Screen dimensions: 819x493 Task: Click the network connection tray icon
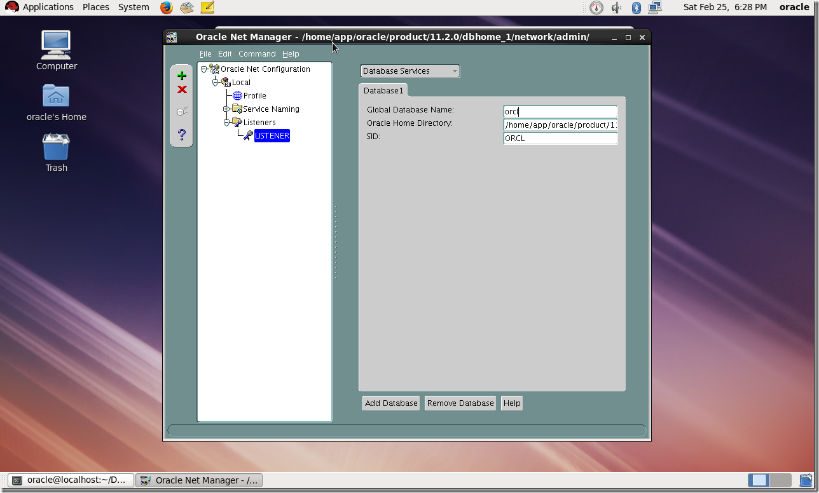click(655, 8)
